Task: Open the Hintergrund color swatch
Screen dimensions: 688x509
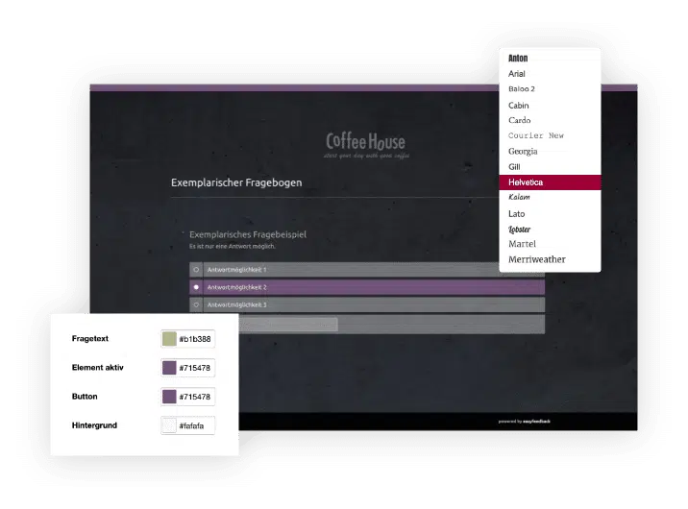Action: [x=169, y=425]
